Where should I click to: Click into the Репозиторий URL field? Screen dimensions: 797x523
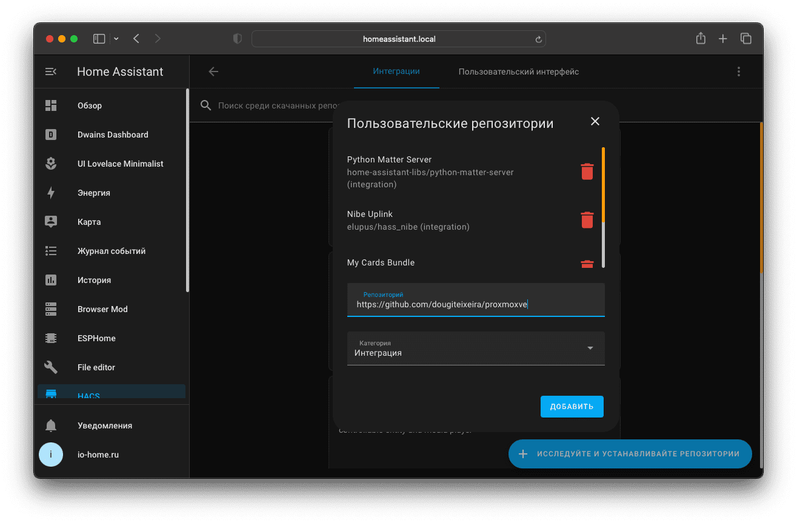476,304
